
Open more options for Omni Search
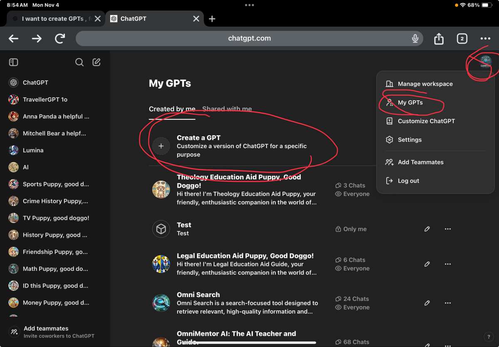[448, 303]
